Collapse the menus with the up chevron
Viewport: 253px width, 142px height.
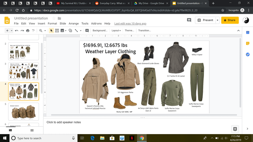(238, 31)
